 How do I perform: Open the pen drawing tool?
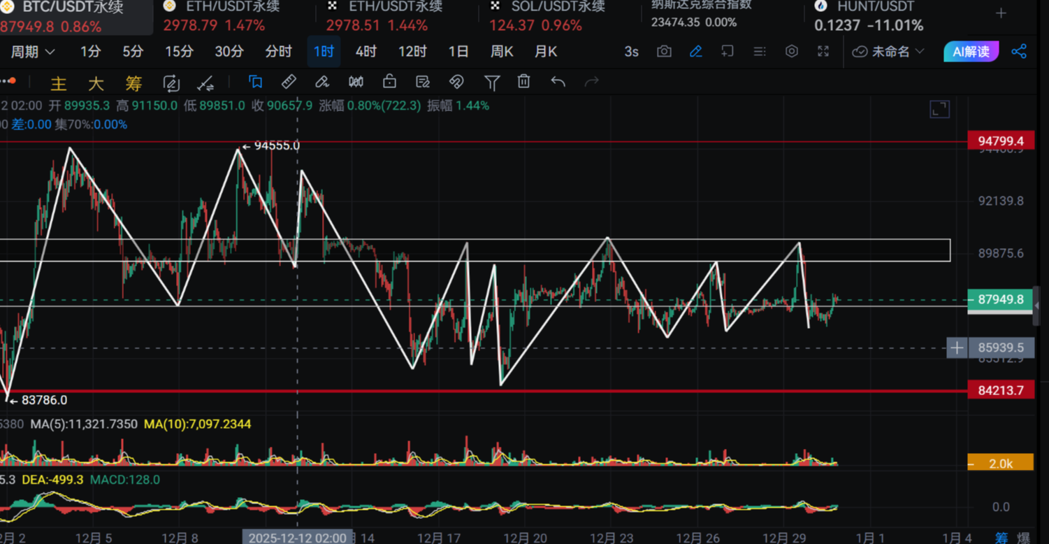[x=321, y=82]
